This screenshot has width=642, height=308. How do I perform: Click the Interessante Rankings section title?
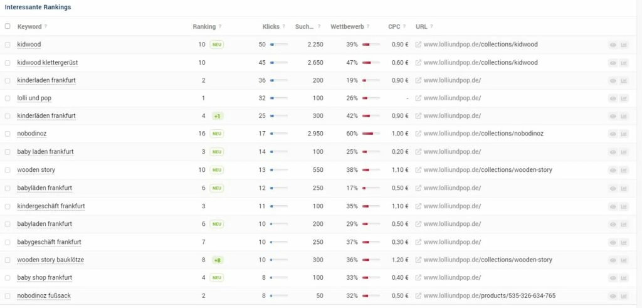coord(38,8)
